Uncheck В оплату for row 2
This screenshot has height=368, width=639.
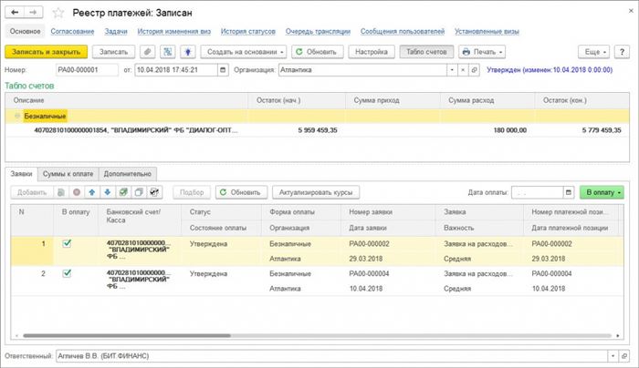[67, 273]
